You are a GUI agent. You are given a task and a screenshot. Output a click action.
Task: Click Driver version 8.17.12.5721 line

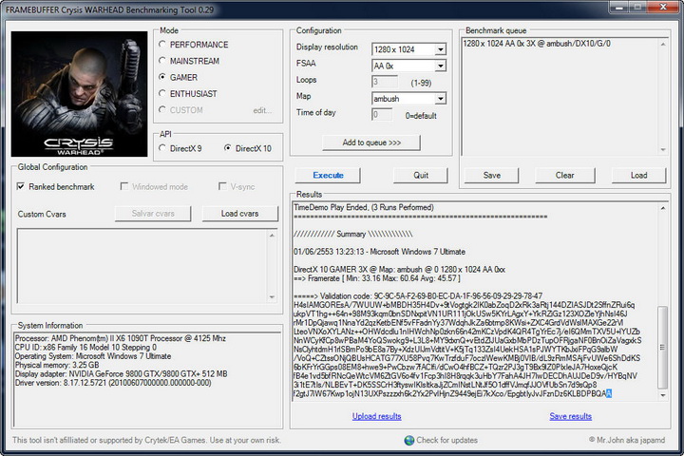coord(113,383)
